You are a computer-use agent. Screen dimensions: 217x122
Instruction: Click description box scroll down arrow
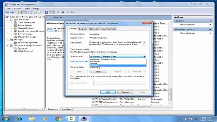pyautogui.click(x=144, y=45)
